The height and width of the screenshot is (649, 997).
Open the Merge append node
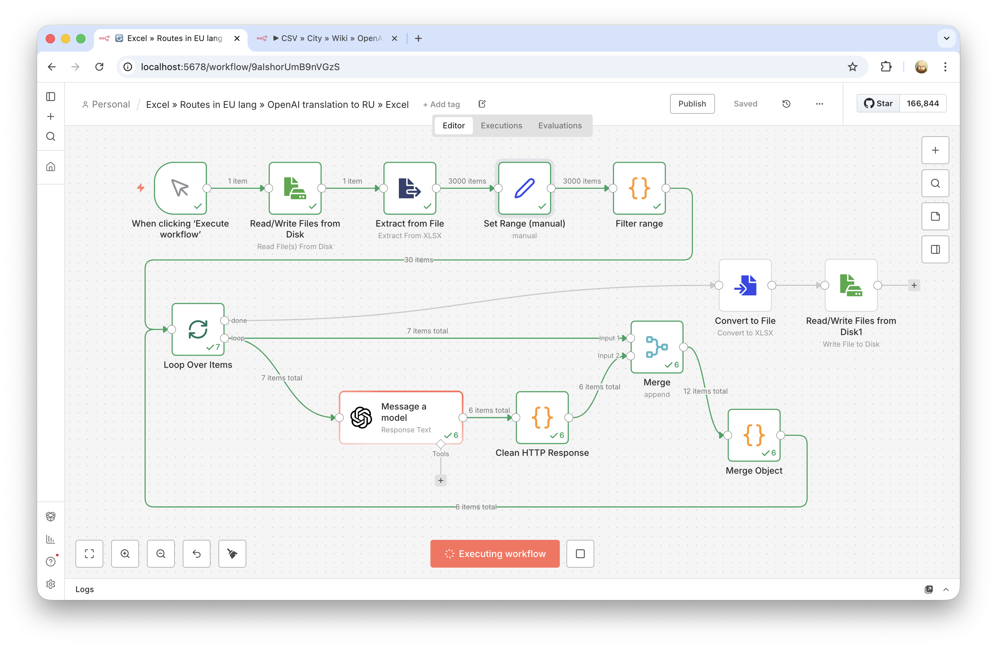[x=656, y=347]
